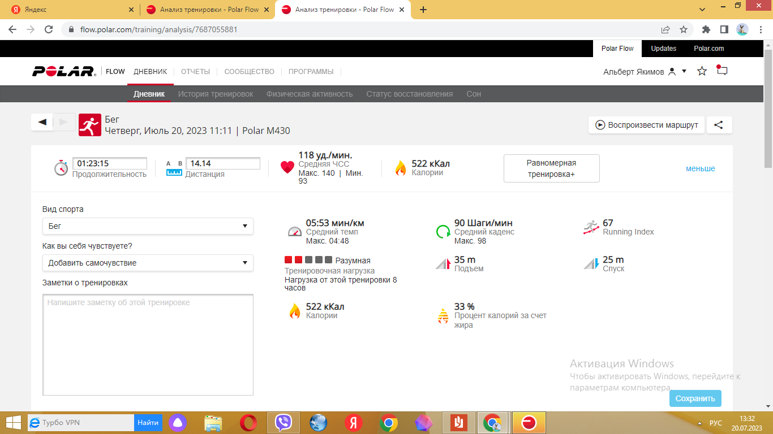This screenshot has height=434, width=773.
Task: Click the A-B distance ruler icon
Action: click(174, 168)
